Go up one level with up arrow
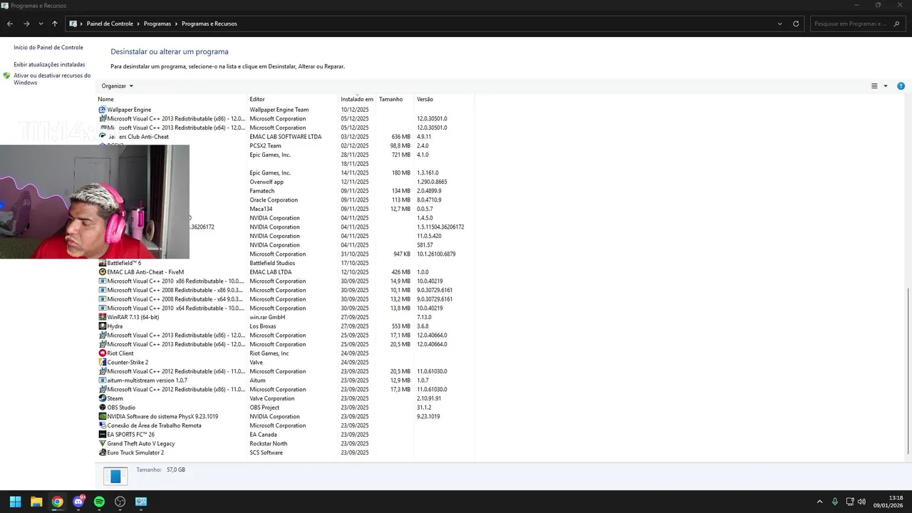Viewport: 912px width, 513px height. pos(54,24)
